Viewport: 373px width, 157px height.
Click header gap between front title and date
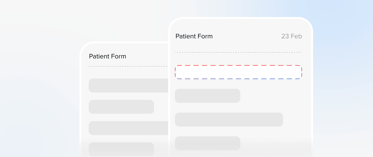click(246, 36)
